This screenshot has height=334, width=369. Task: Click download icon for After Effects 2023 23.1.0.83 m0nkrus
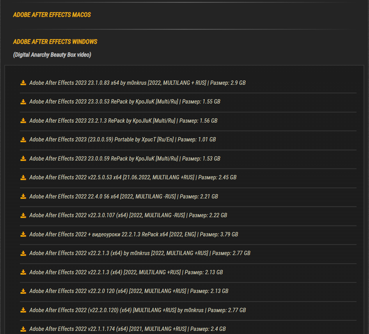tap(23, 83)
